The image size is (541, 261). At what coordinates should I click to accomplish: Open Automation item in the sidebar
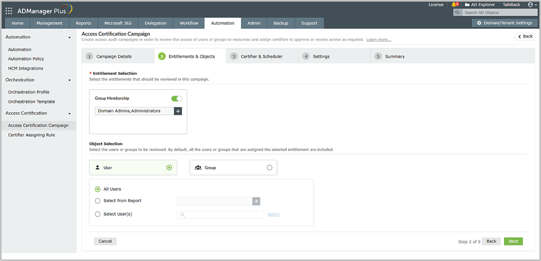[x=20, y=50]
